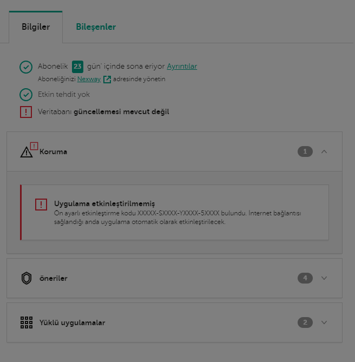Viewport: 355px width, 362px height.
Task: Switch to the Bileşenler tab
Action: 96,27
